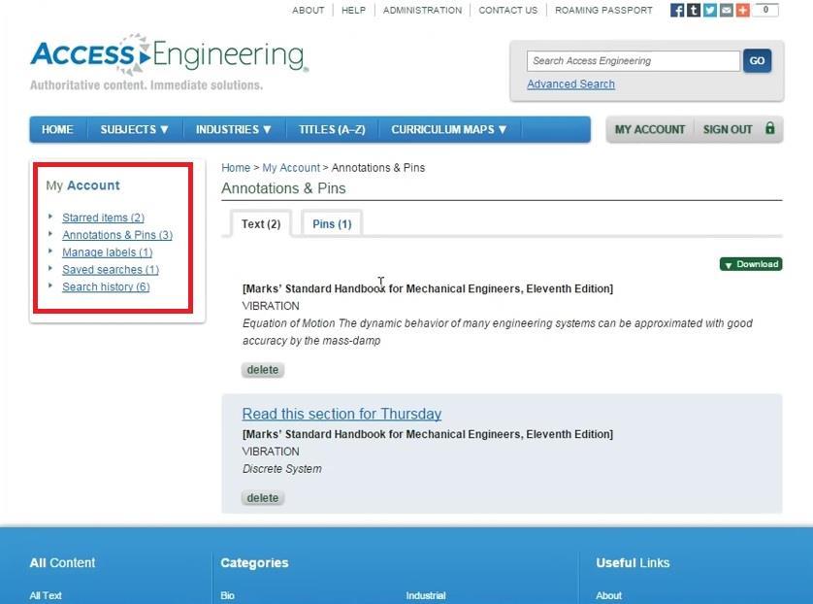Open Saved searches (1)
This screenshot has width=813, height=604.
(x=111, y=270)
